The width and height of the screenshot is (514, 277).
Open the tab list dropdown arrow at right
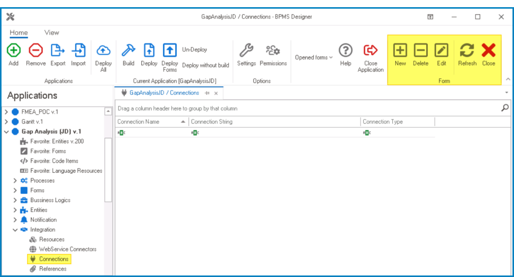point(507,93)
